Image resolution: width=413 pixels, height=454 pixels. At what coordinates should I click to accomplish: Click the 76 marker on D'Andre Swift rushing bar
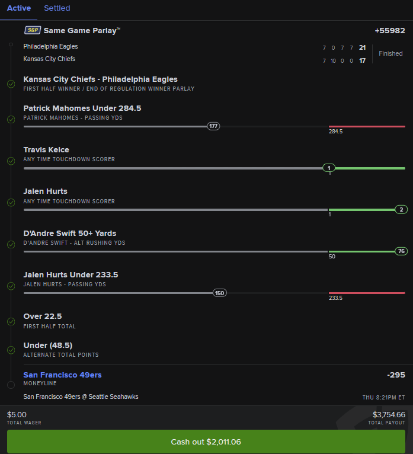point(401,251)
